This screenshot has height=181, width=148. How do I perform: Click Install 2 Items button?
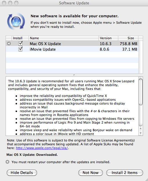(x=125, y=173)
